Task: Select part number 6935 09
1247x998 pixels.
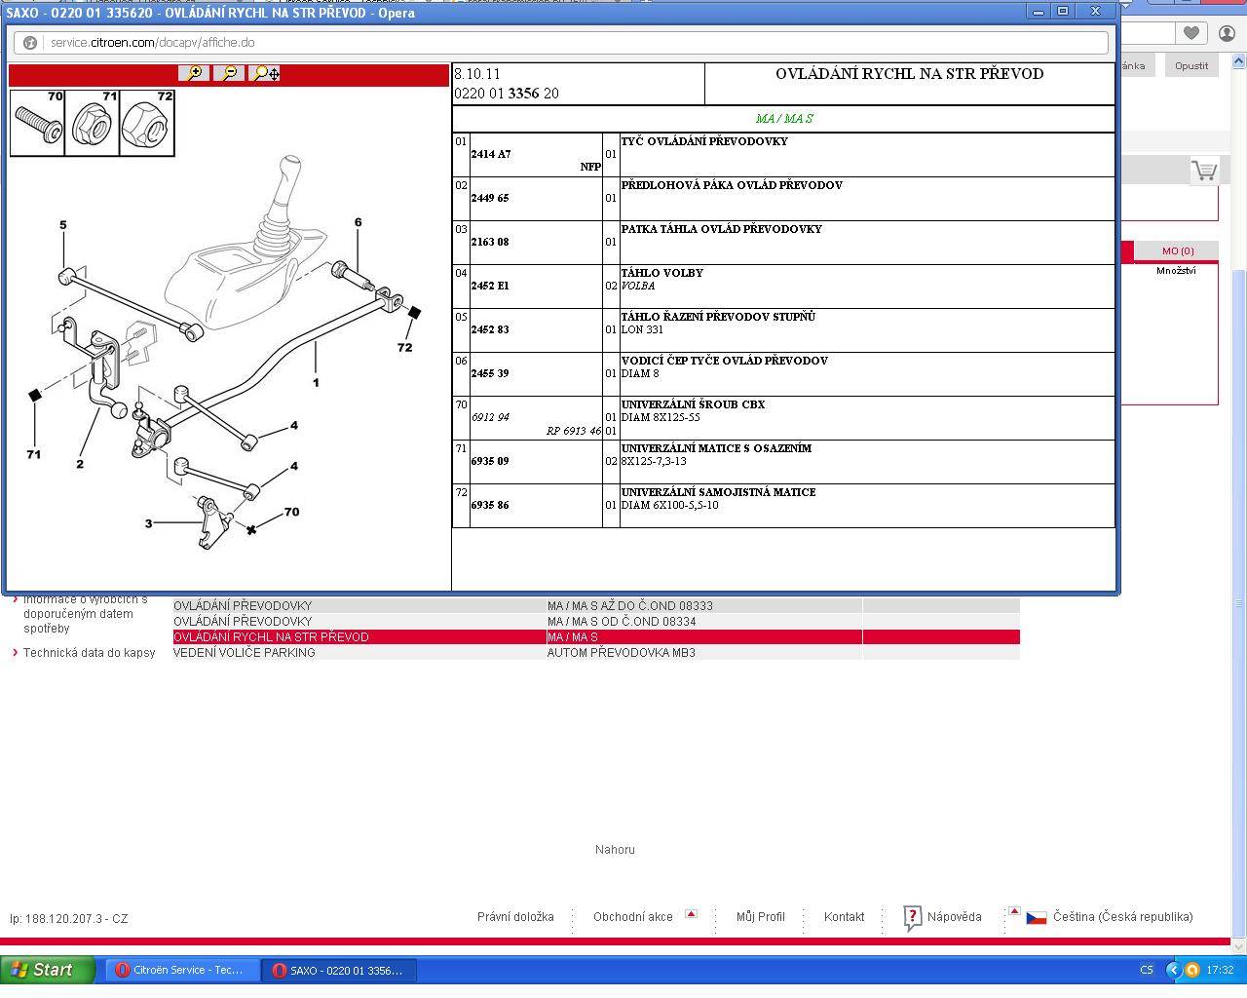Action: [x=490, y=461]
